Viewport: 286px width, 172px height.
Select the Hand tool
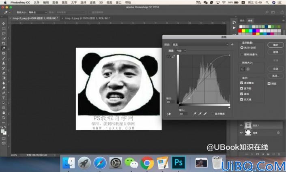click(x=4, y=113)
